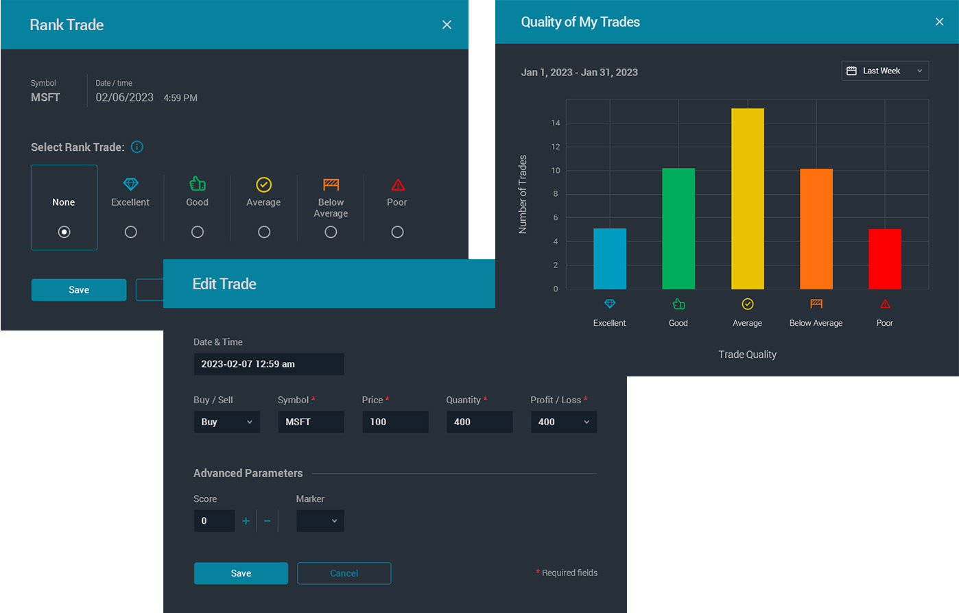Click the red Poor bar in chart
The height and width of the screenshot is (613, 959).
point(885,259)
